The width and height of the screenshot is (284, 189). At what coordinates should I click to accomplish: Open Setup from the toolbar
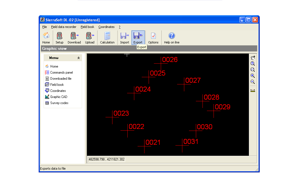click(x=59, y=38)
